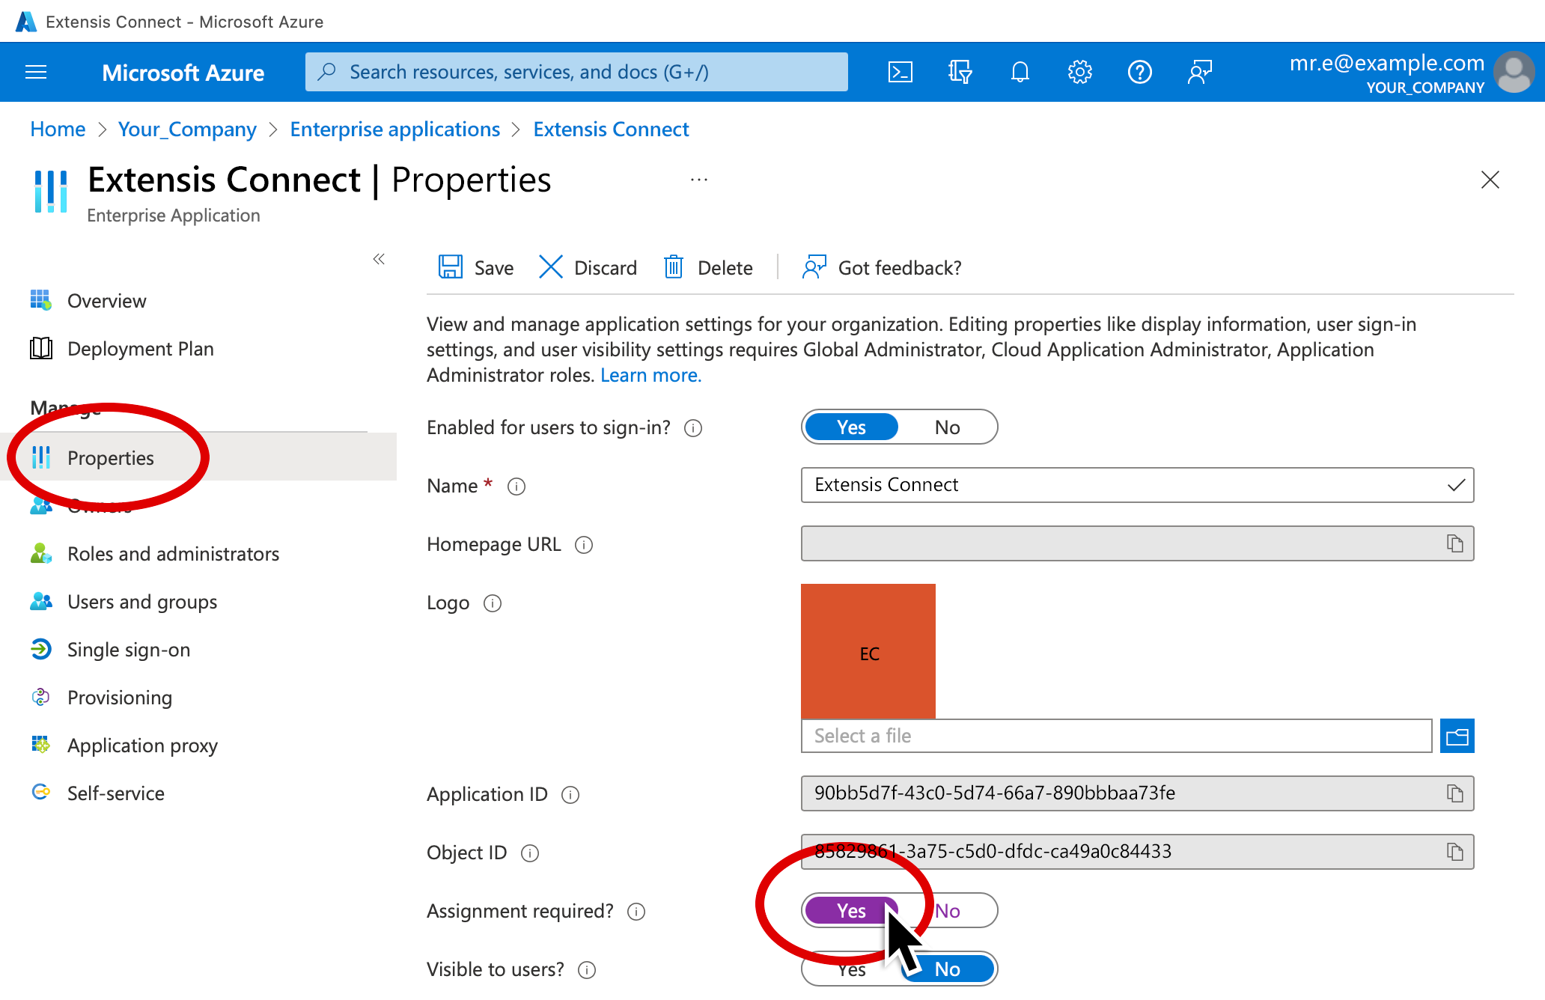This screenshot has height=1000, width=1545.
Task: Click the Delete trash can icon
Action: click(674, 267)
